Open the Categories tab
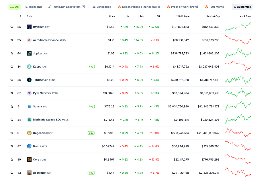280x178 pixels. click(102, 7)
